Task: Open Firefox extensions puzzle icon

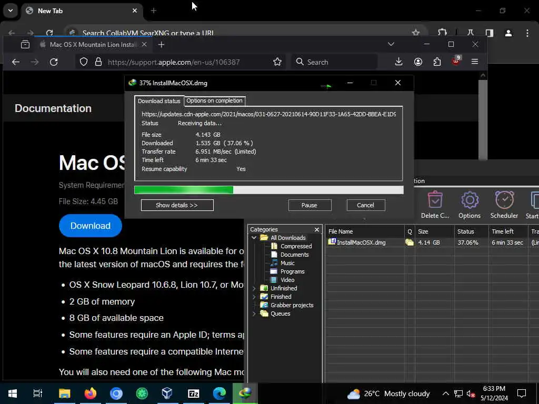Action: point(437,62)
